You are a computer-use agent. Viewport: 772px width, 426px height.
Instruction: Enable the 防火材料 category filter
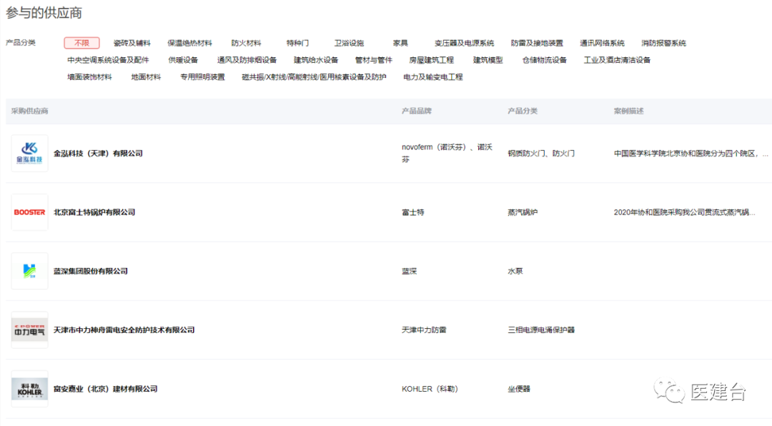click(x=247, y=42)
